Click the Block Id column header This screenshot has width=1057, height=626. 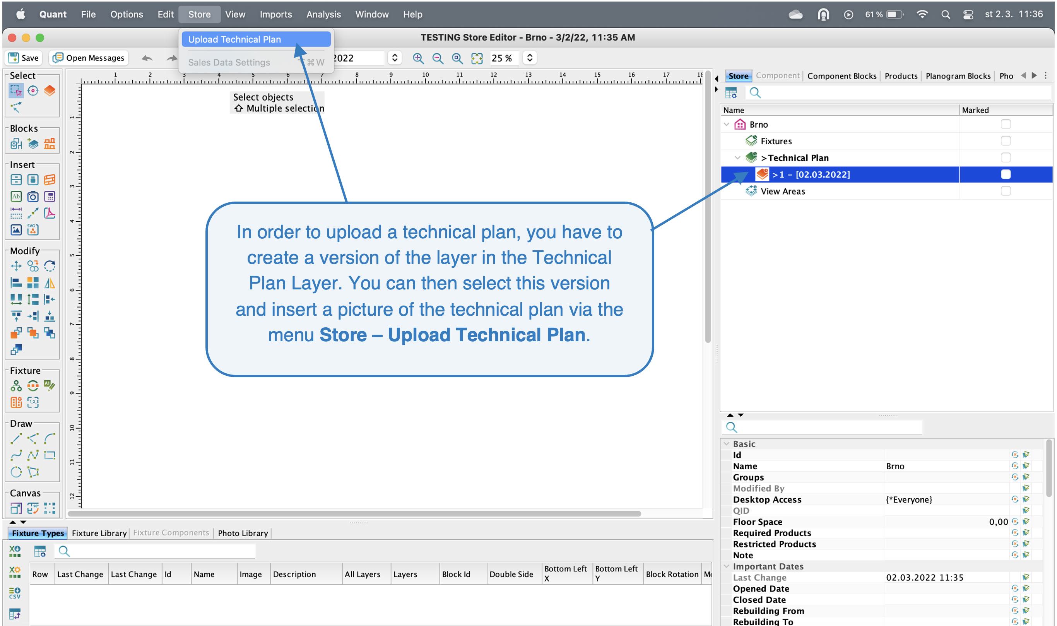point(463,574)
